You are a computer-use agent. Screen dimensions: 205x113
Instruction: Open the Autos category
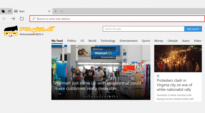(186, 41)
